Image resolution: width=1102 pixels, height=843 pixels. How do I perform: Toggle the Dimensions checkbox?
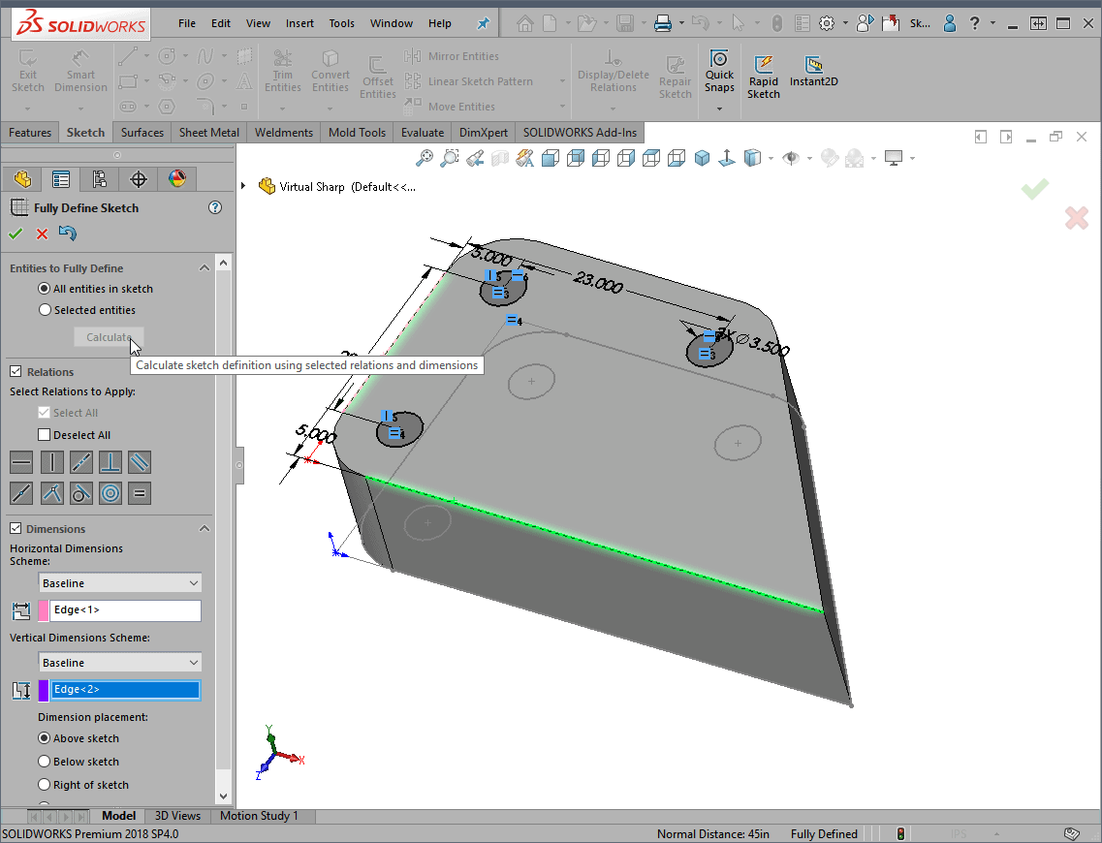(16, 528)
